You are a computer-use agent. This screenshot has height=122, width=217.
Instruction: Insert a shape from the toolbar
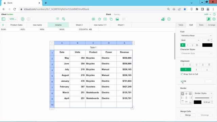pyautogui.click(x=111, y=19)
